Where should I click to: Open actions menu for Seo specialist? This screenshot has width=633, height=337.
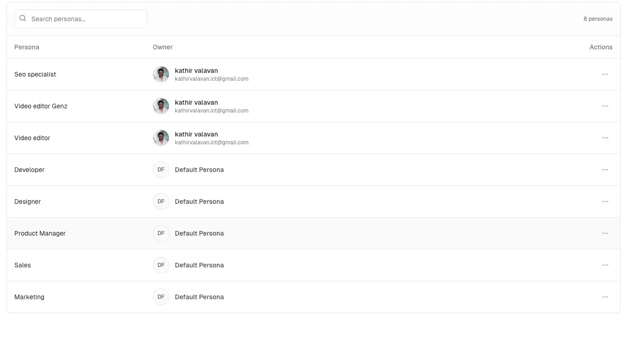[x=605, y=74]
